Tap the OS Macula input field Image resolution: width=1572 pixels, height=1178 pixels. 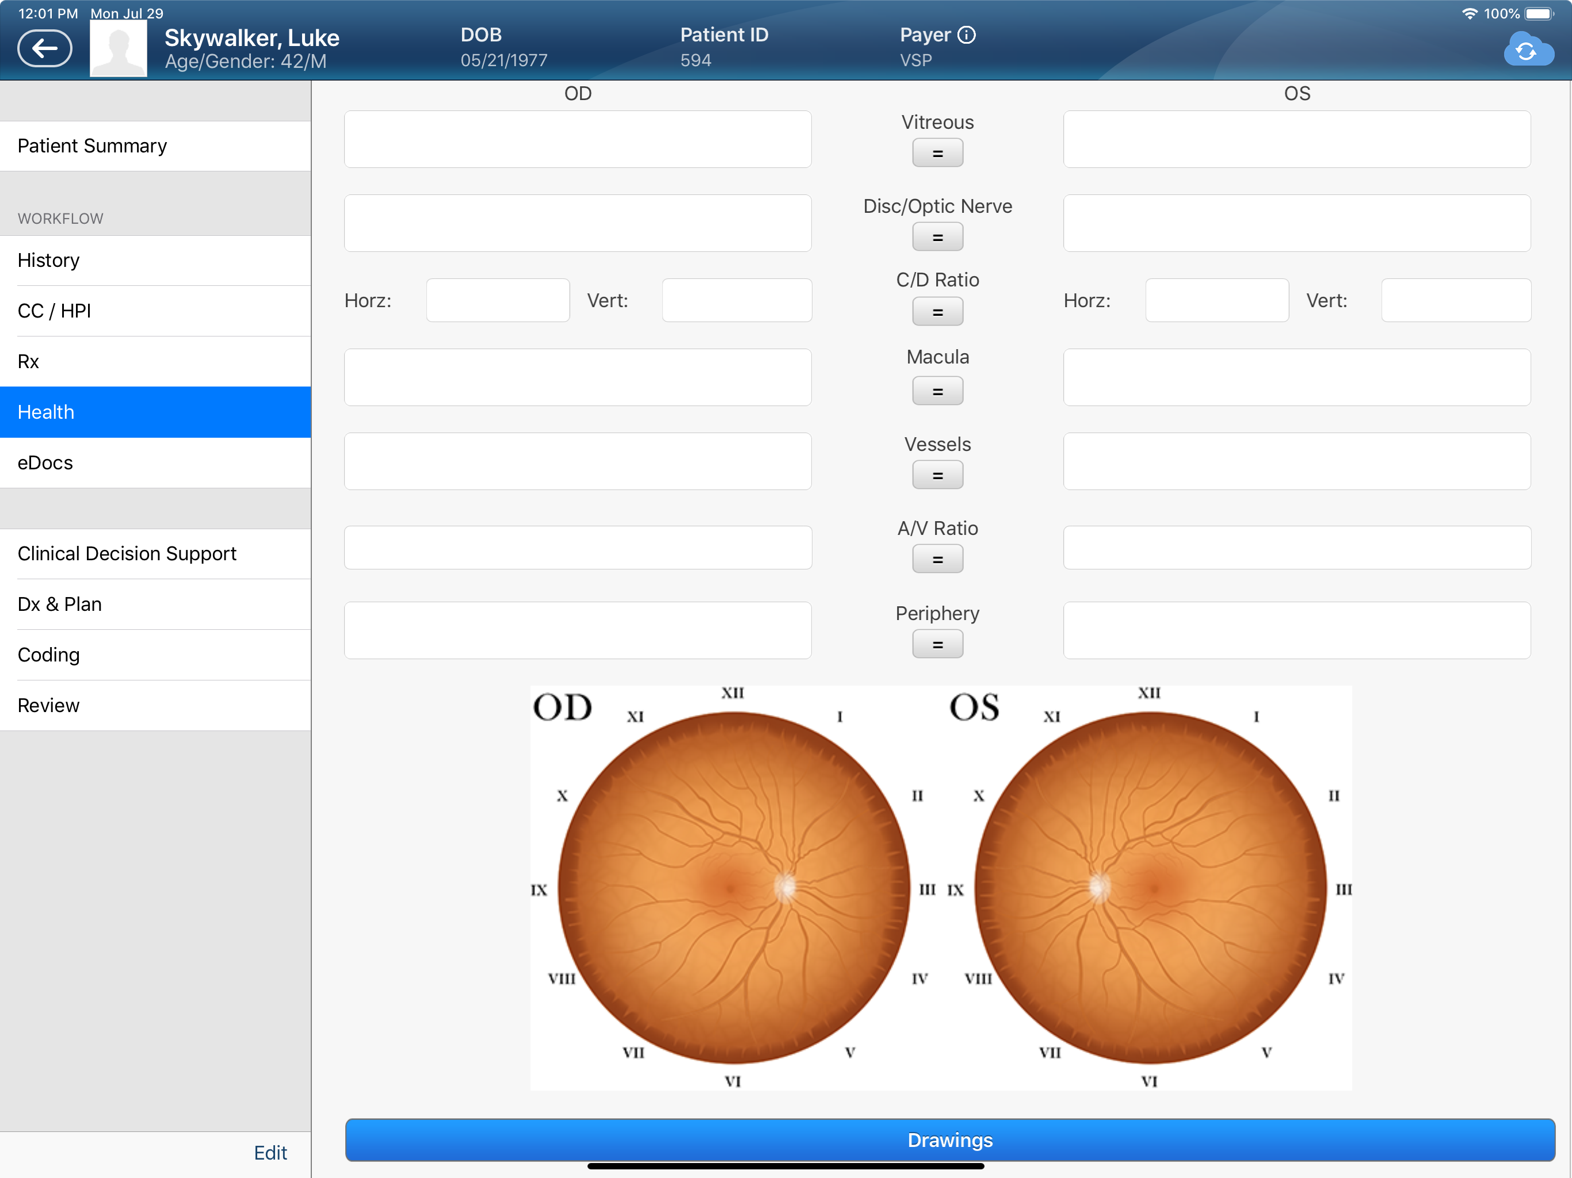[x=1297, y=377]
